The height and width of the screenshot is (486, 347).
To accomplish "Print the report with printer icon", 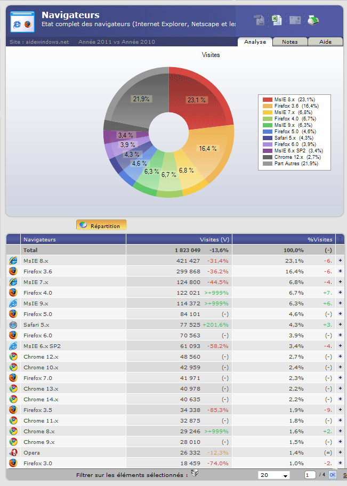I will click(x=313, y=20).
